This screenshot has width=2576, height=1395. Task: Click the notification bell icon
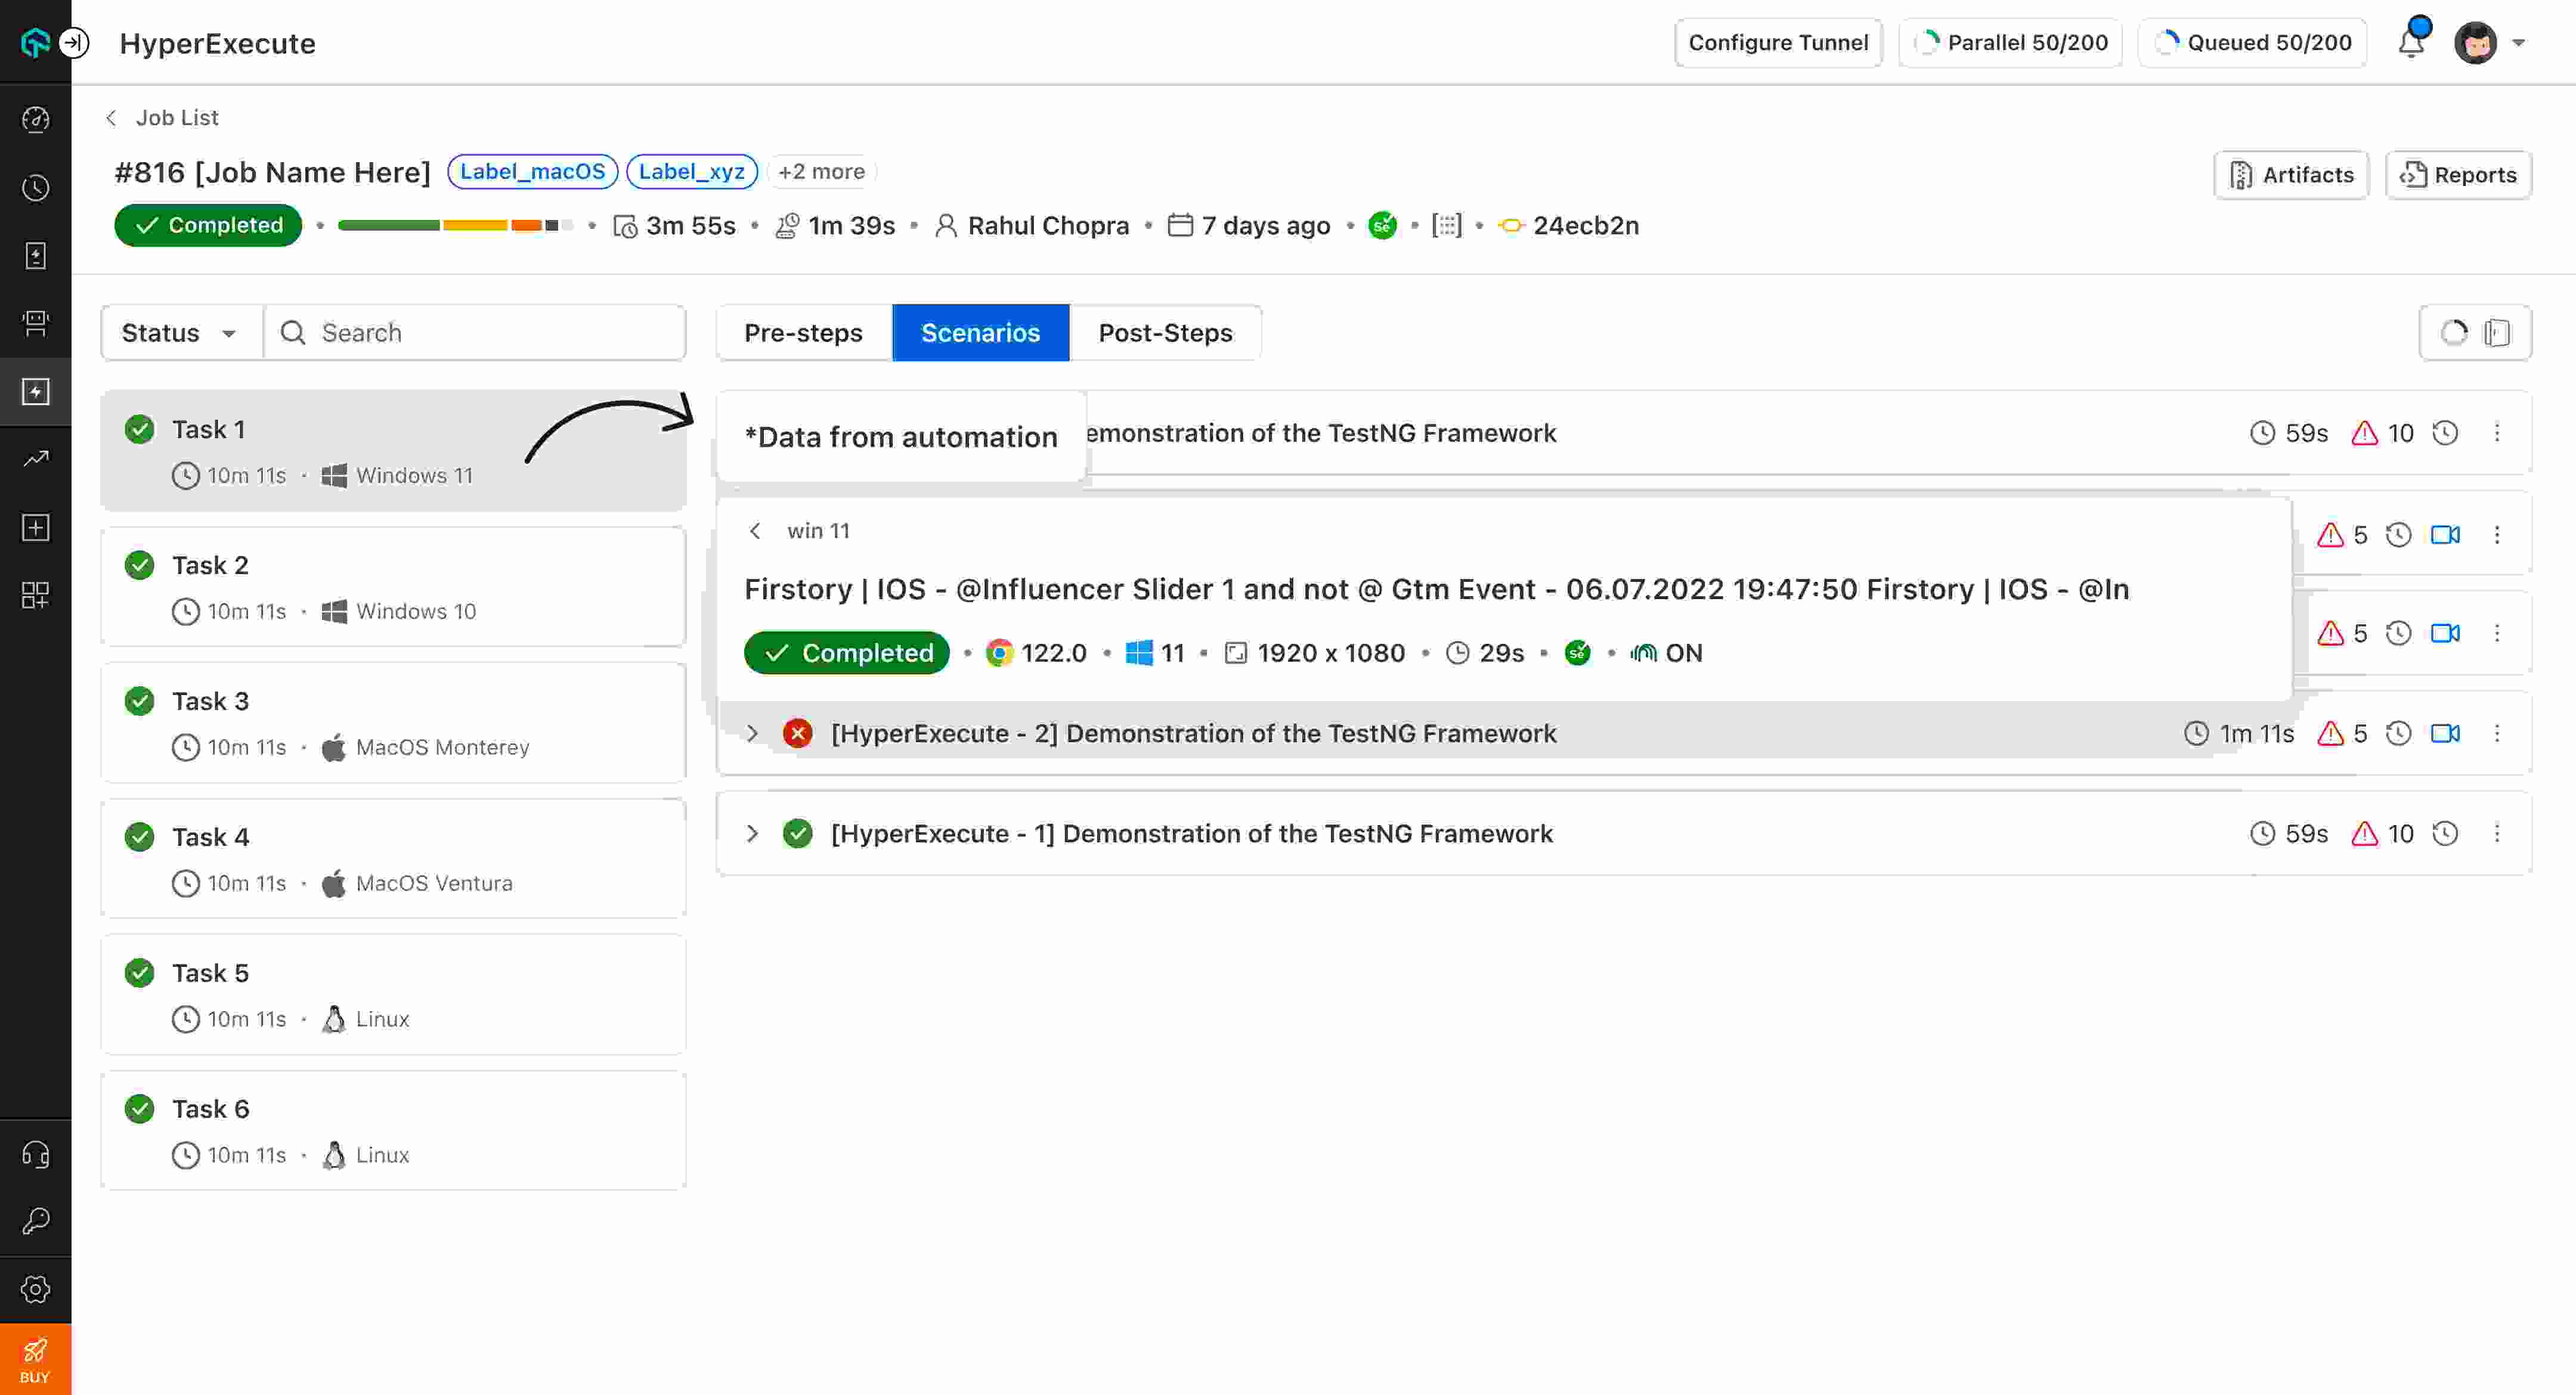pos(2411,43)
